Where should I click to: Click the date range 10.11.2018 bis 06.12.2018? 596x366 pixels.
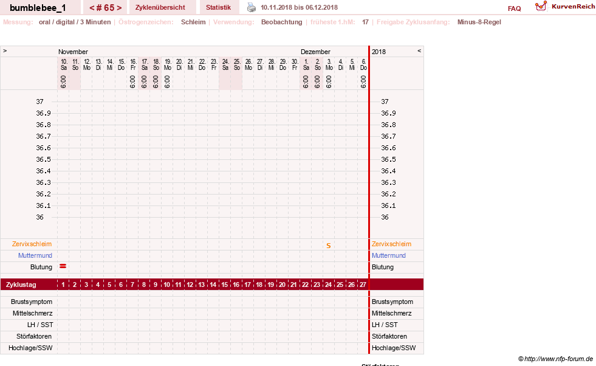299,7
